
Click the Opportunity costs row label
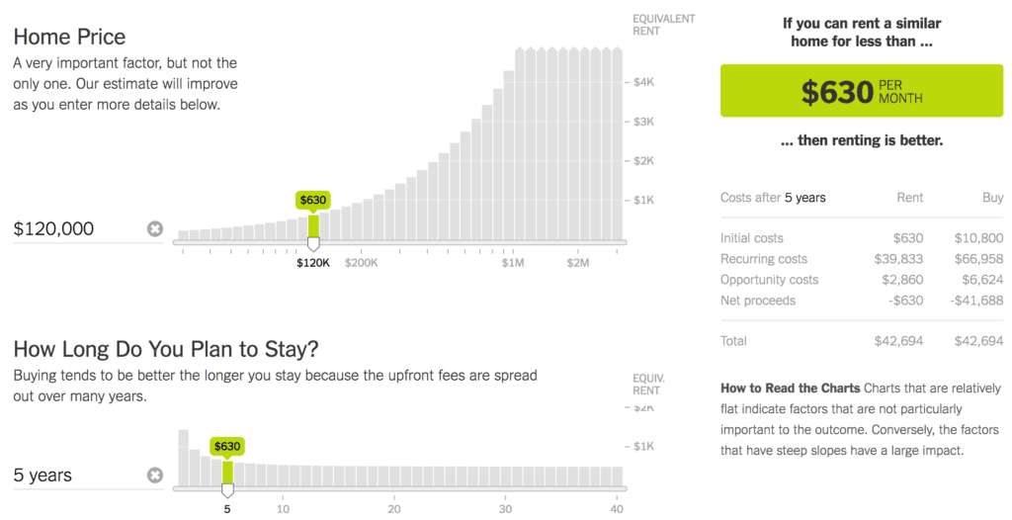[x=770, y=280]
